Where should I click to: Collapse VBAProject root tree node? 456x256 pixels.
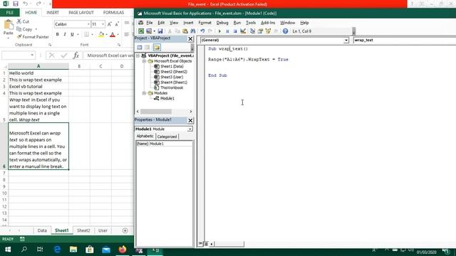point(138,55)
